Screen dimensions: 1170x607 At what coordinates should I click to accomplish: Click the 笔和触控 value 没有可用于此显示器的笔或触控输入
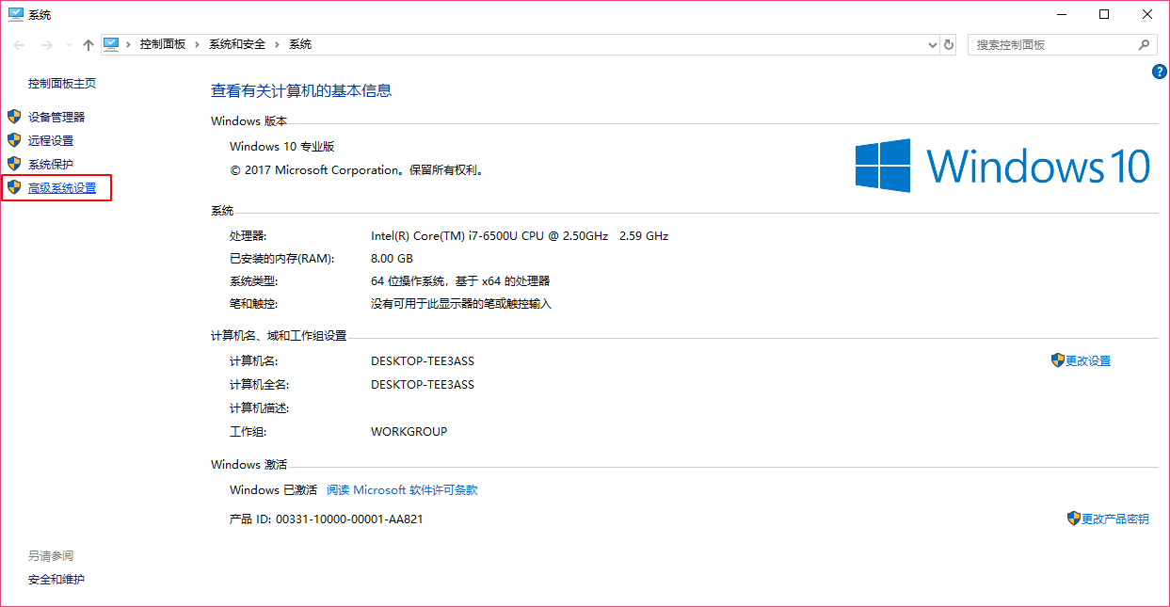coord(461,304)
